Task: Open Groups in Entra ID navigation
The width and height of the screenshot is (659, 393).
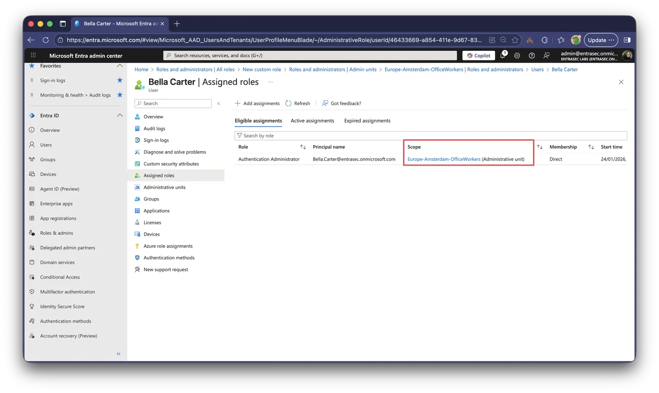Action: click(x=48, y=159)
